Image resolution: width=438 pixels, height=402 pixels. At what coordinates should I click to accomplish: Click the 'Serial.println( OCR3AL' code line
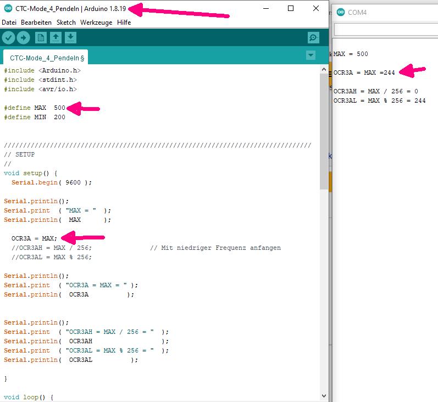[x=71, y=360]
